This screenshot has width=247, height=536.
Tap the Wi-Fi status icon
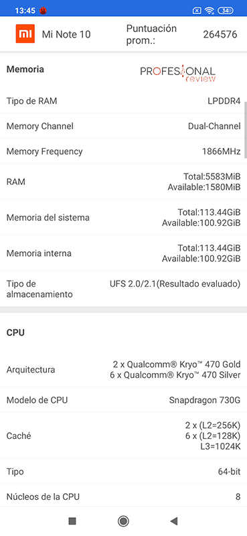[209, 11]
